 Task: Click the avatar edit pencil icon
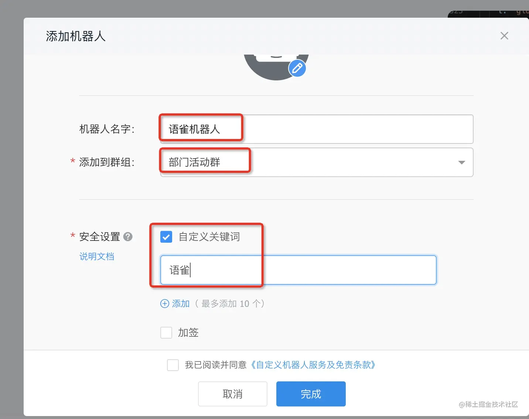click(x=297, y=68)
